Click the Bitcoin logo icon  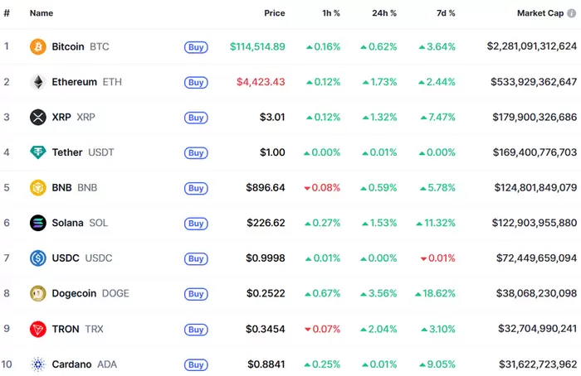37,47
